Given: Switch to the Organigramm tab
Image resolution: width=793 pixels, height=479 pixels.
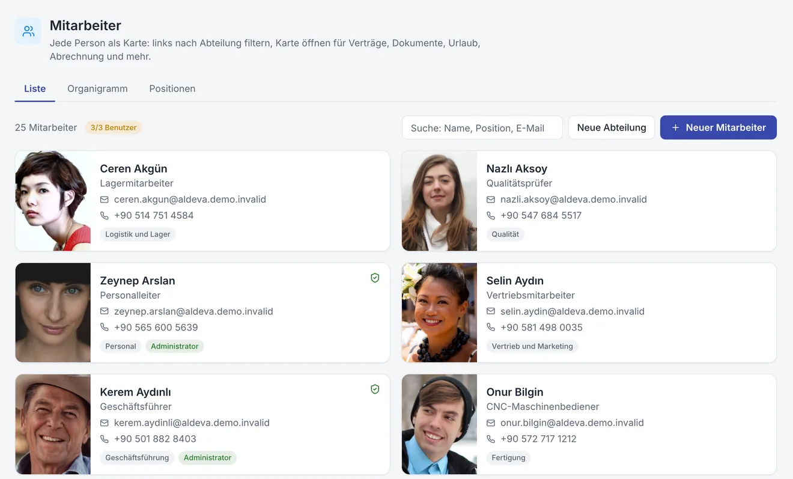Looking at the screenshot, I should click(97, 88).
